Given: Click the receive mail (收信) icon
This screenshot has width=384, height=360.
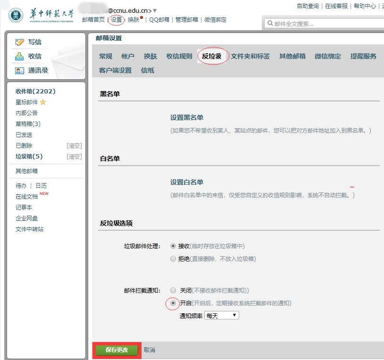Looking at the screenshot, I should tap(20, 56).
